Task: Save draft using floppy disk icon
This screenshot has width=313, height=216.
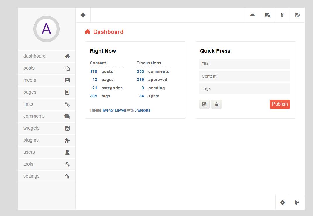Action: 204,104
